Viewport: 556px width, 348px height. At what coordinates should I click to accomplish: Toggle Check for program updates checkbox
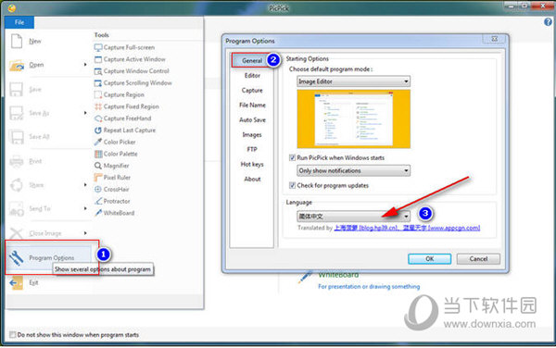[292, 185]
